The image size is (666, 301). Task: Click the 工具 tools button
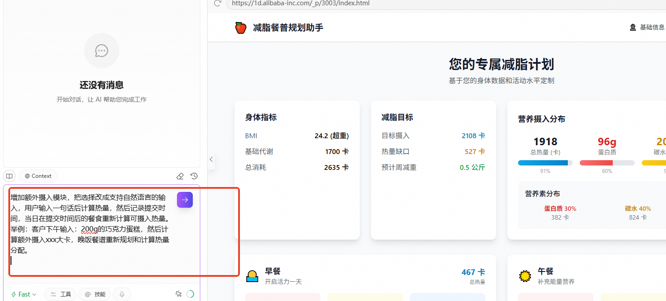[x=61, y=294]
